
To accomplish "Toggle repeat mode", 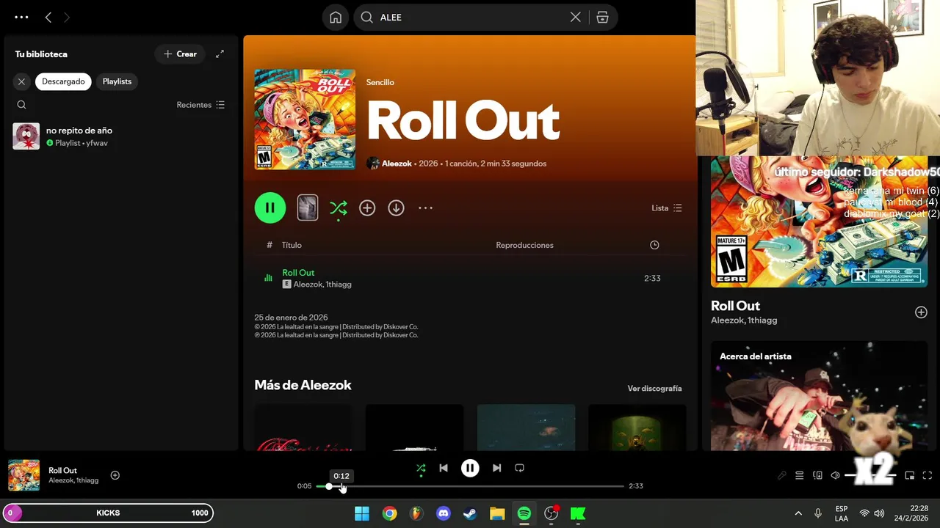I will click(x=519, y=468).
